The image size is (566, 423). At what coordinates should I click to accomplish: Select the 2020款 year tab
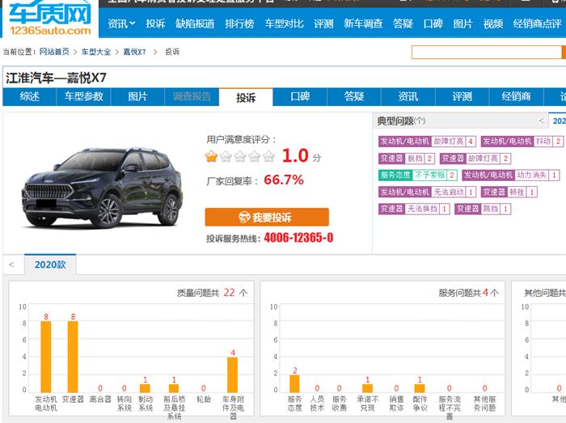click(50, 264)
